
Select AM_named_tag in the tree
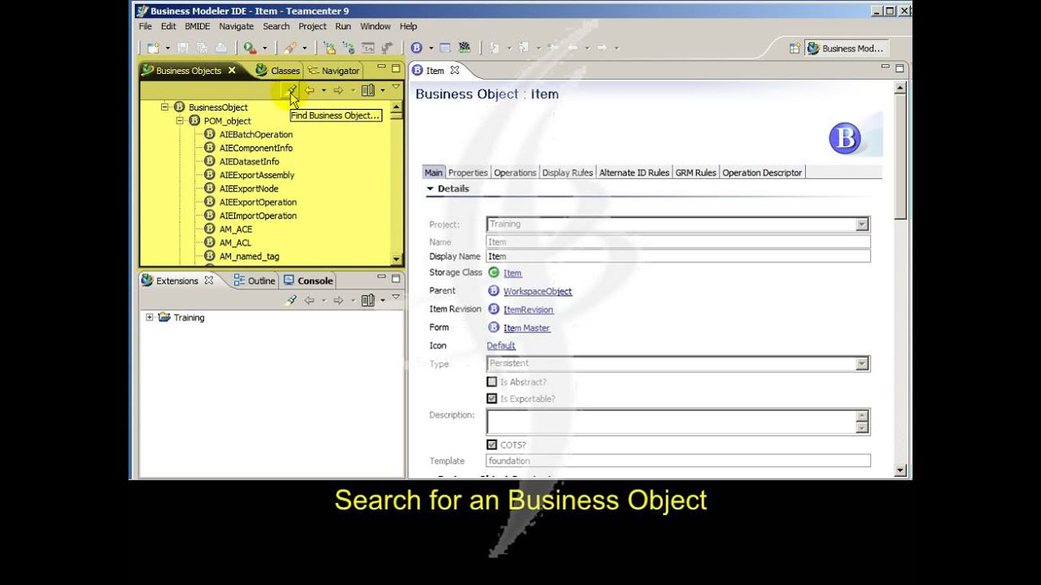(x=249, y=256)
